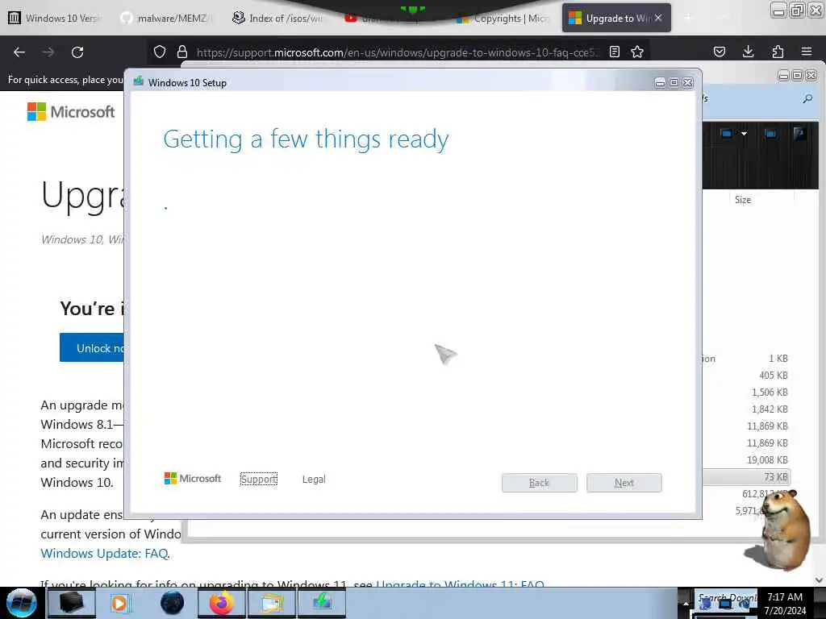Screen dimensions: 826x619
Task: Click the forward navigation arrow
Action: (48, 52)
